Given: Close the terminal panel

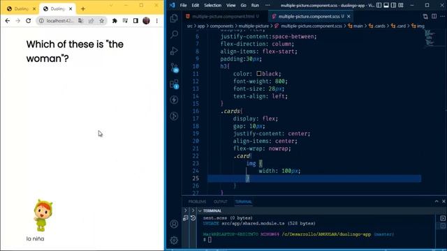Looking at the screenshot, I should point(444,201).
